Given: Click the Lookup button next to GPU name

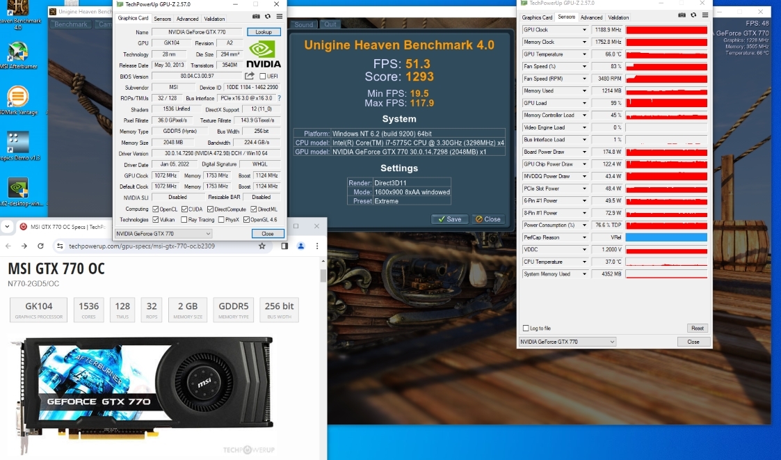Looking at the screenshot, I should pyautogui.click(x=264, y=32).
